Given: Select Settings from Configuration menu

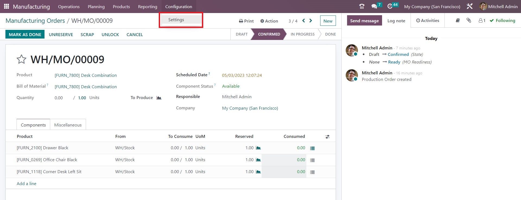Looking at the screenshot, I should click(176, 20).
